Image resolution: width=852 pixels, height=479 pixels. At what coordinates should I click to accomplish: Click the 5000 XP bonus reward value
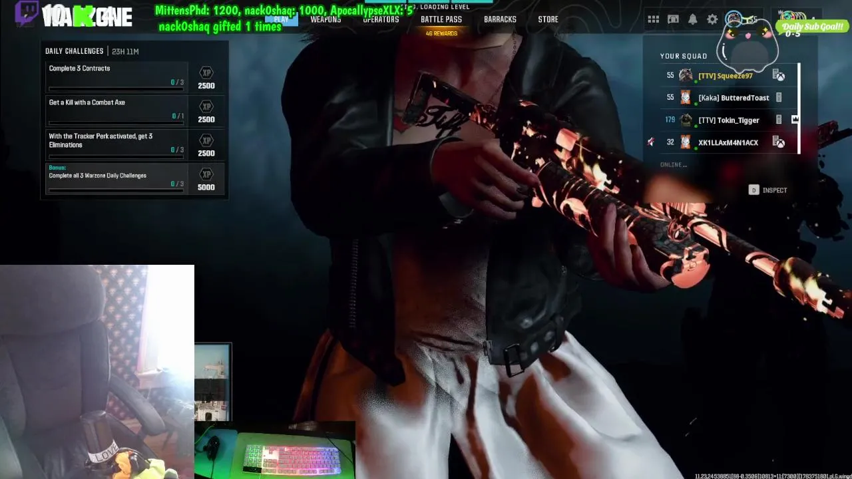(x=206, y=188)
